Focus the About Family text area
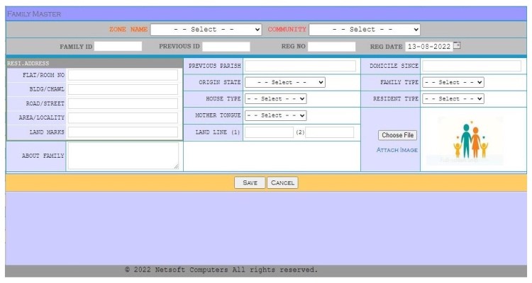Image resolution: width=532 pixels, height=283 pixels. (x=123, y=156)
